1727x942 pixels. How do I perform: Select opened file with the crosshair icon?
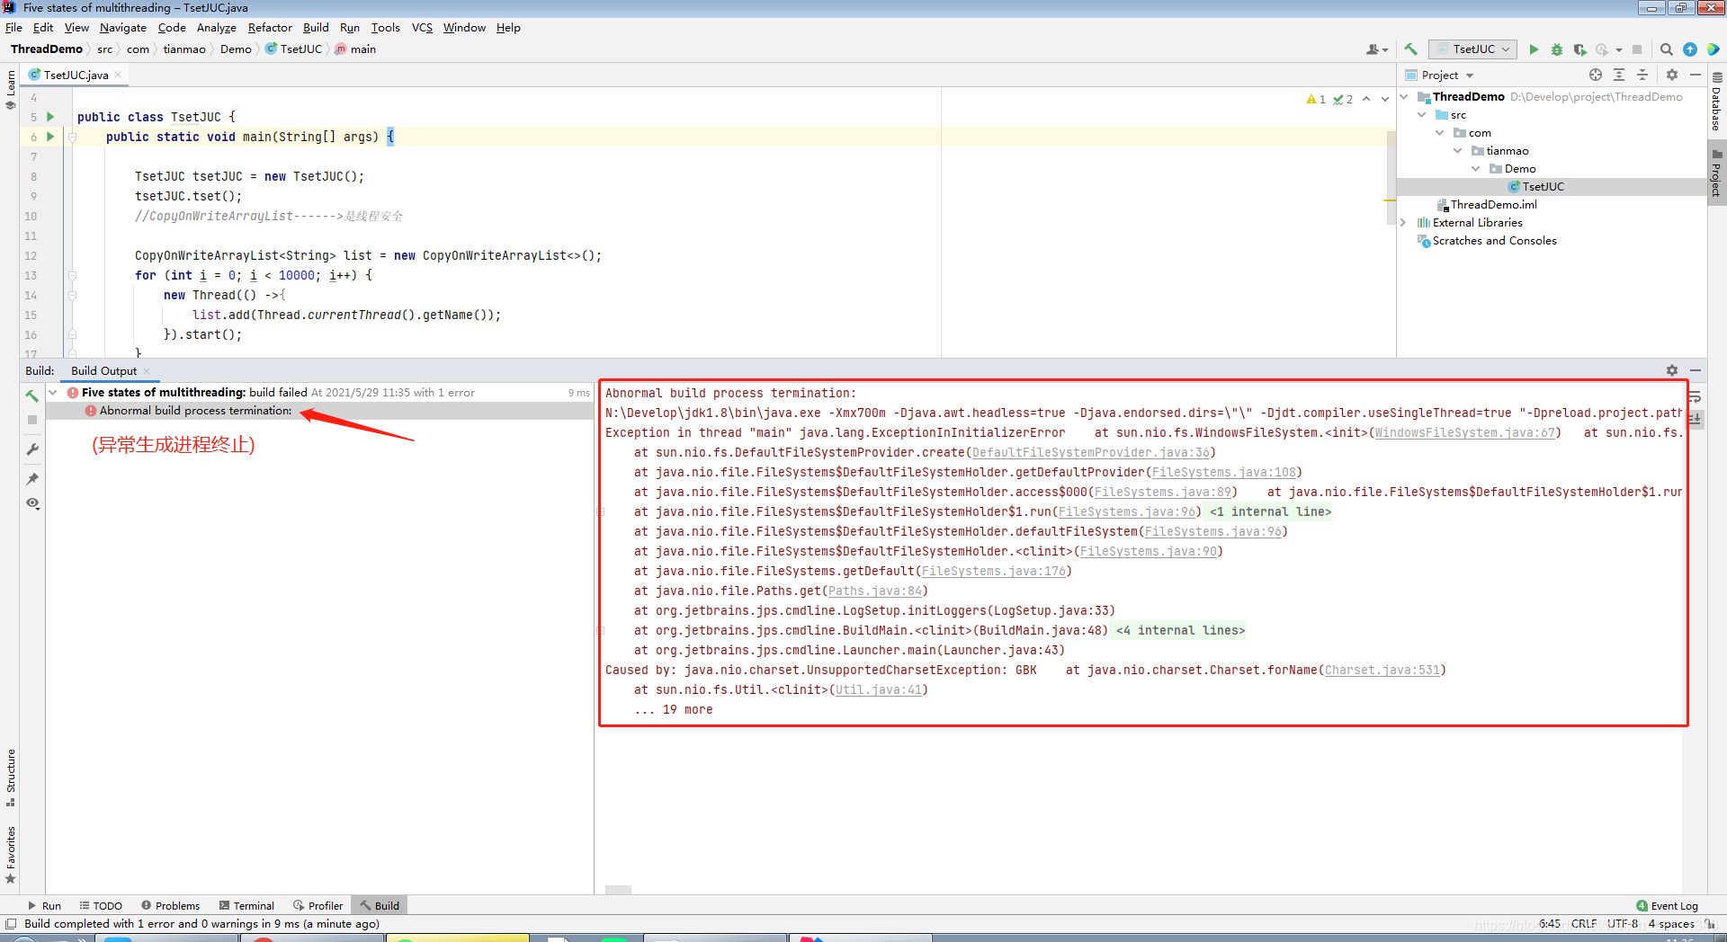click(x=1595, y=75)
